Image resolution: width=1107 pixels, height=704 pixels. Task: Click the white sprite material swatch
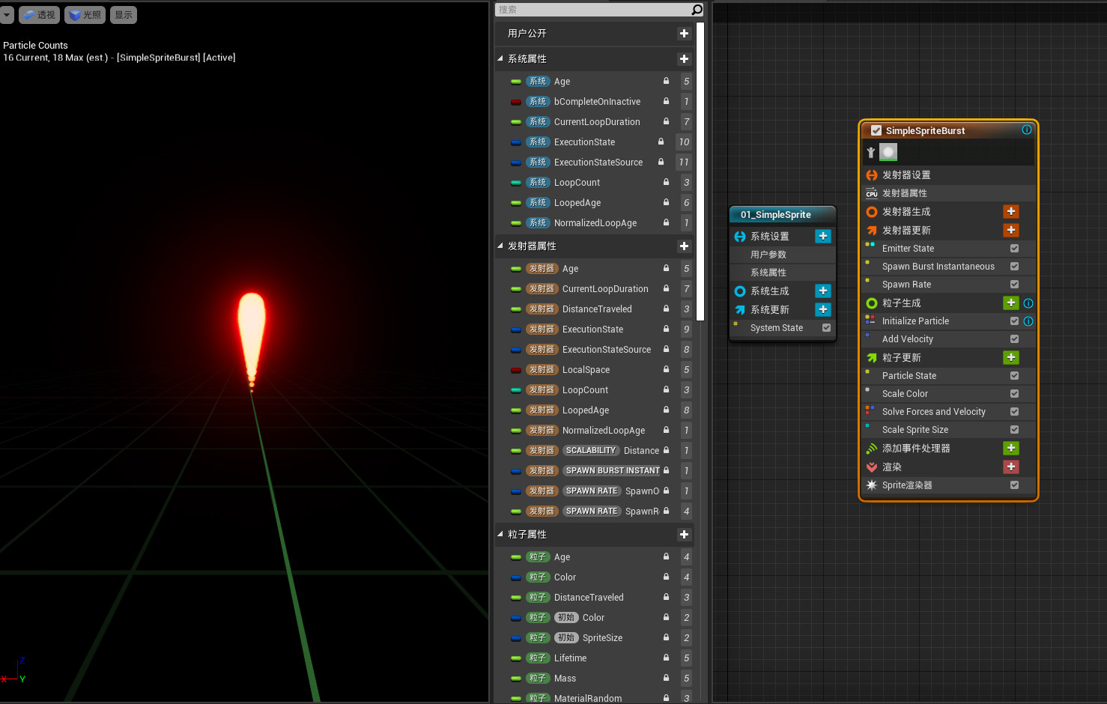[888, 152]
